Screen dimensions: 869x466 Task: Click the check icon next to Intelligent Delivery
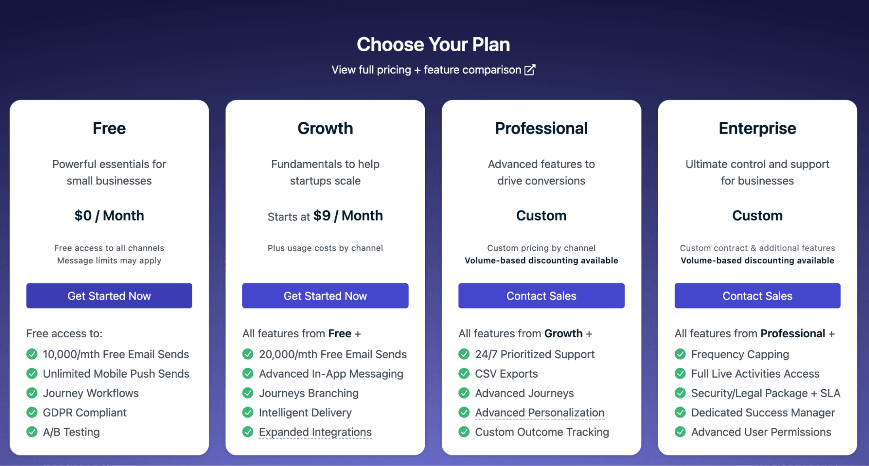coord(248,412)
